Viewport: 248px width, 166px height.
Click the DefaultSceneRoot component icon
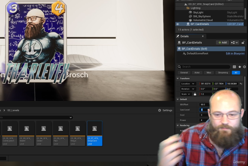[184, 54]
